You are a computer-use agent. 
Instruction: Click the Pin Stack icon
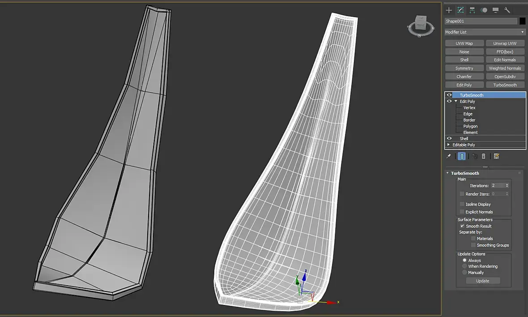[x=448, y=156]
